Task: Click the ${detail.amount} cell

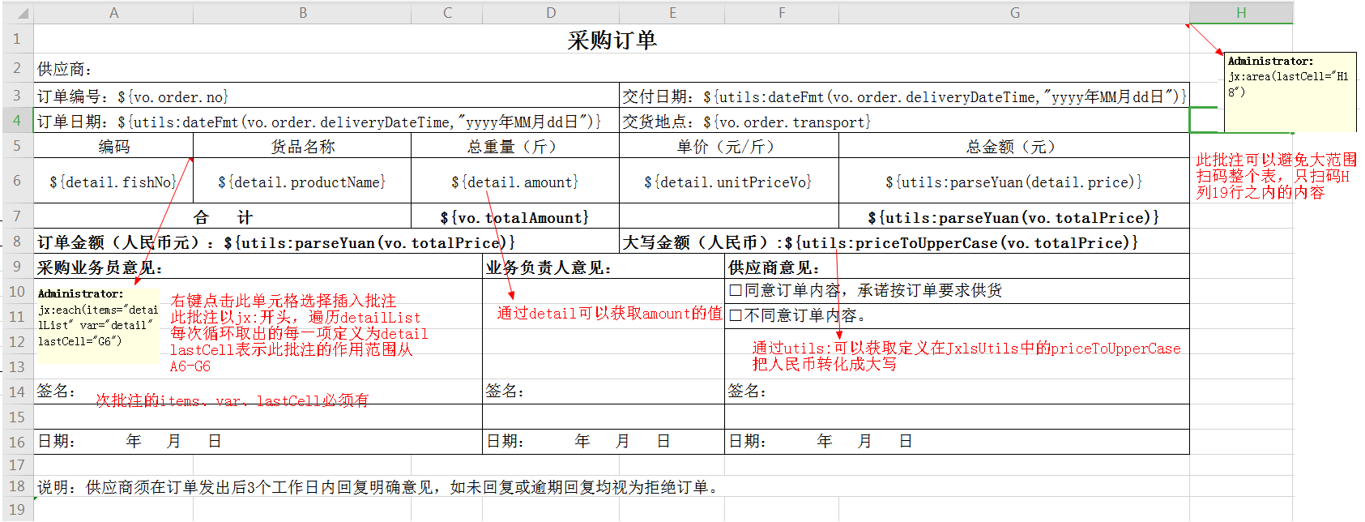Action: click(515, 181)
